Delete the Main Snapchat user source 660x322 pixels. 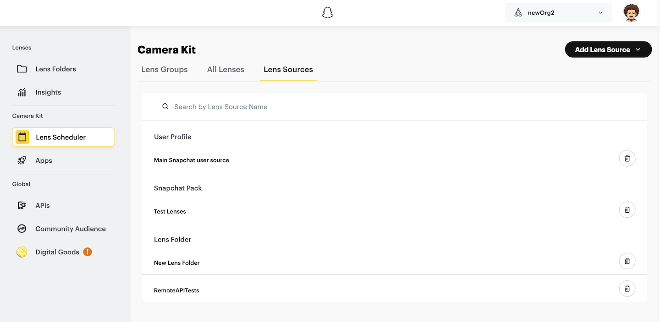point(627,159)
